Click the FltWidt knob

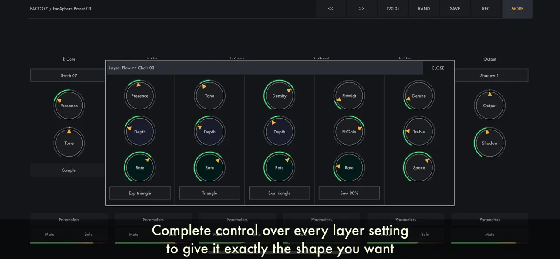pos(349,95)
